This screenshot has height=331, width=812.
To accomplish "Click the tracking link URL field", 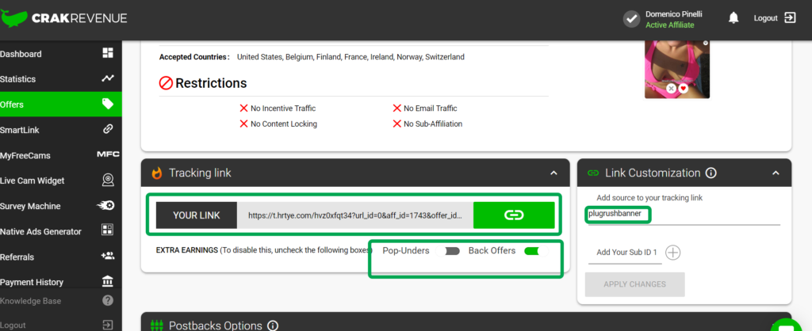I will [354, 215].
